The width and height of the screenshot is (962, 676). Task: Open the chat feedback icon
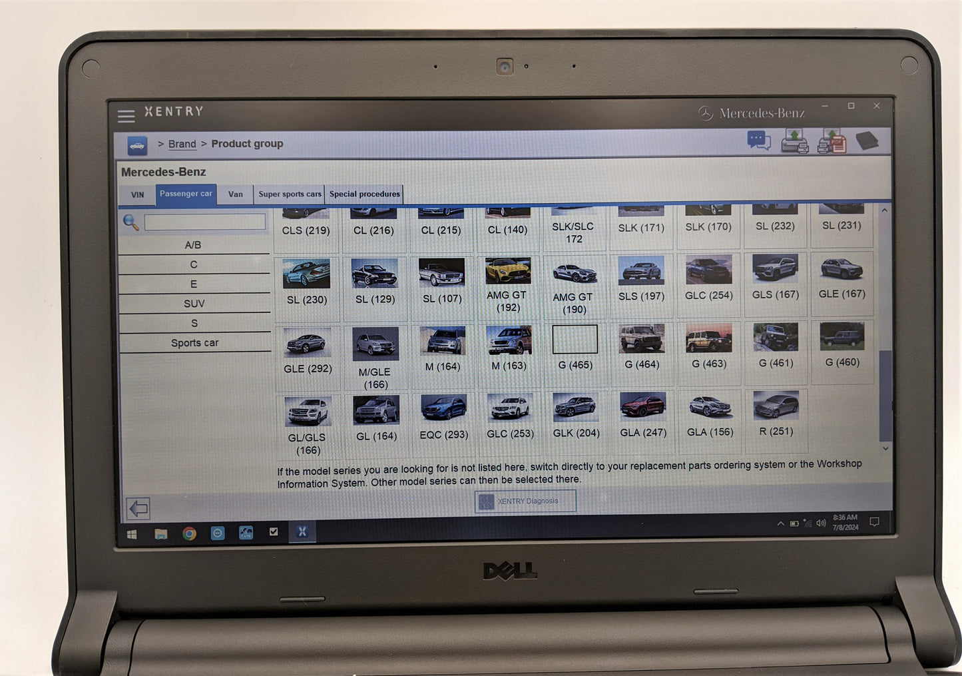758,141
